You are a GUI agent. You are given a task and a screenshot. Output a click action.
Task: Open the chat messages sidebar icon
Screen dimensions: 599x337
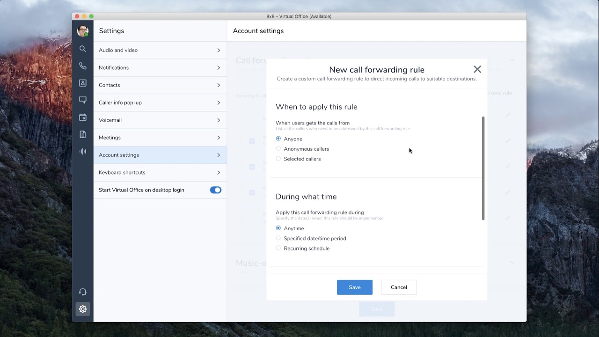pyautogui.click(x=83, y=100)
